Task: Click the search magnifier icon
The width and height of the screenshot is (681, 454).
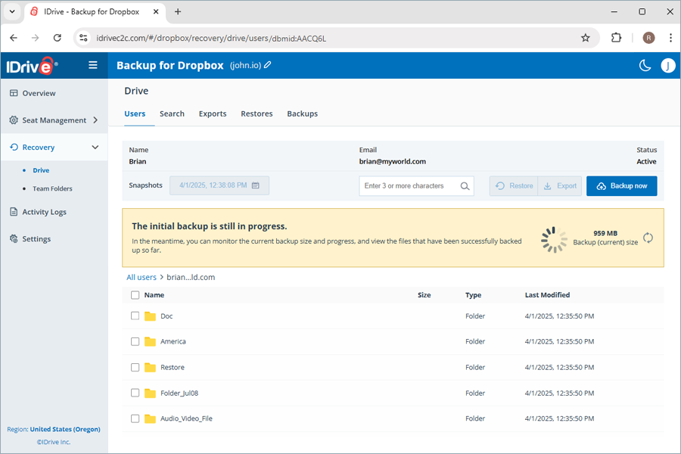Action: pos(465,185)
